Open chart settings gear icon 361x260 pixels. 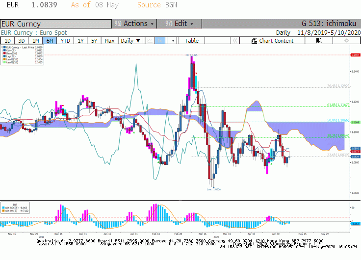346,41
